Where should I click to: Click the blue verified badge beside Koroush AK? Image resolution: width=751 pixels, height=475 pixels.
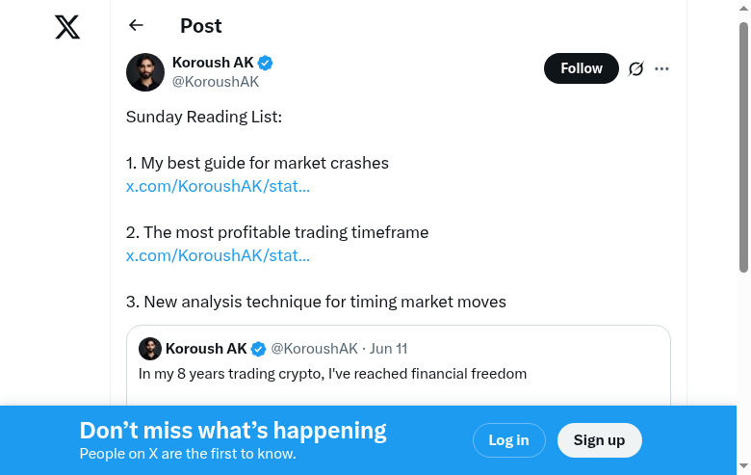click(265, 63)
